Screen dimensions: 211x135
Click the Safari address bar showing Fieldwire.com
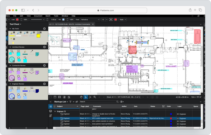105,10
